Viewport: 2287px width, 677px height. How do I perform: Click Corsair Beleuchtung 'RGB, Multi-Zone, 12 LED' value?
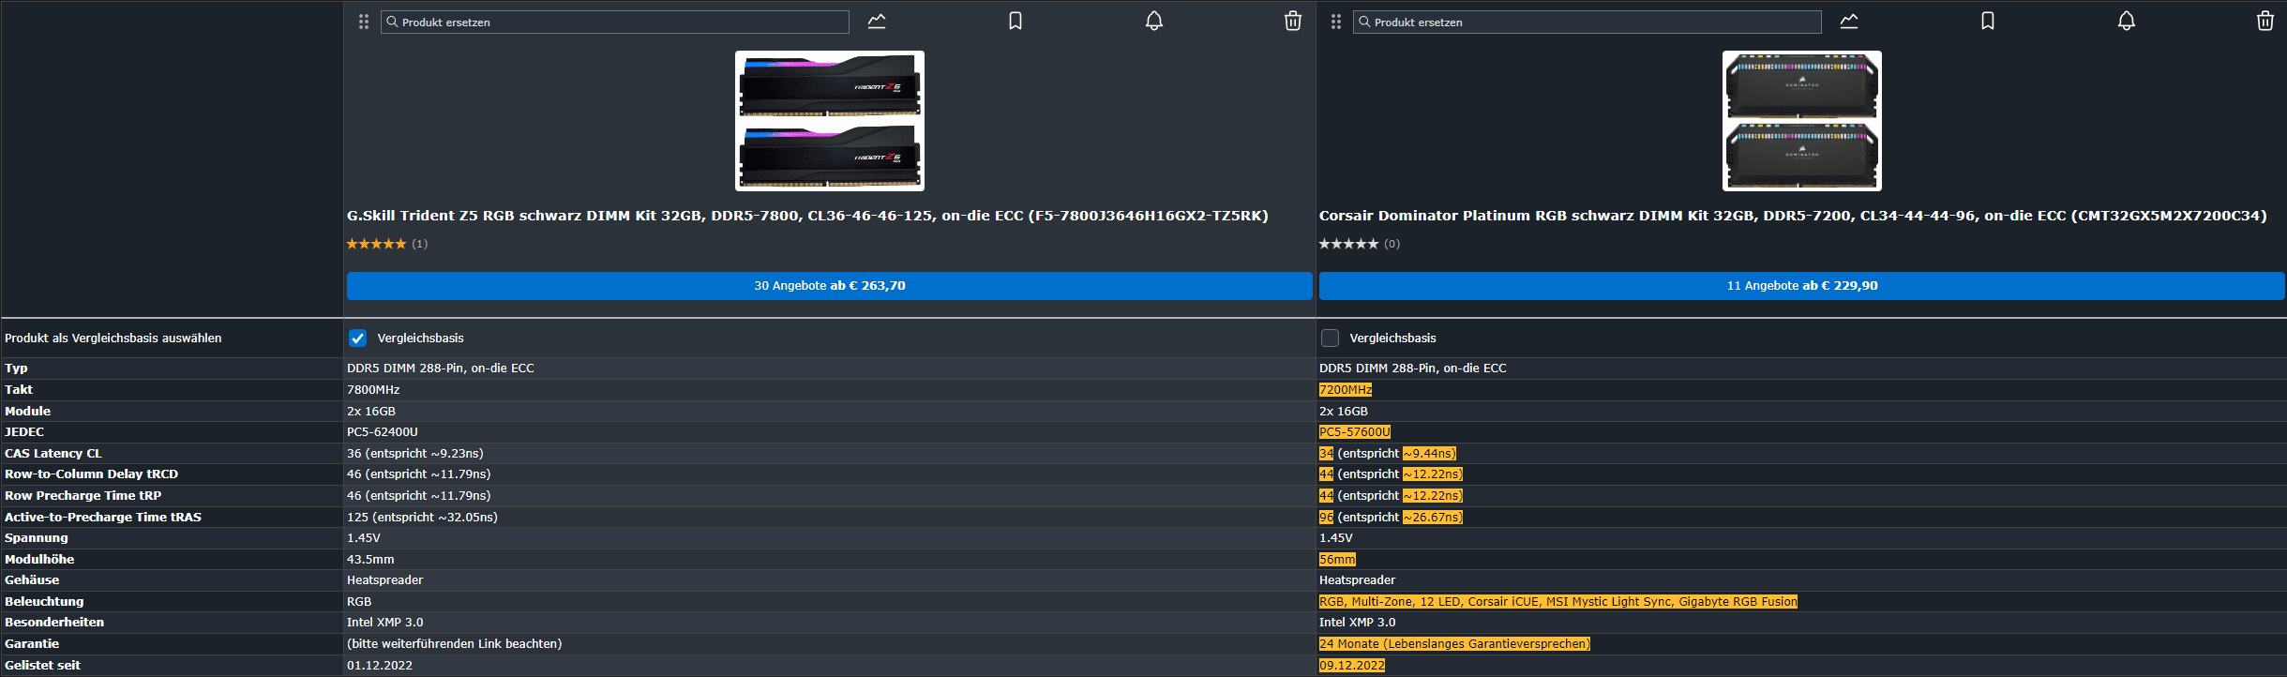(1558, 602)
